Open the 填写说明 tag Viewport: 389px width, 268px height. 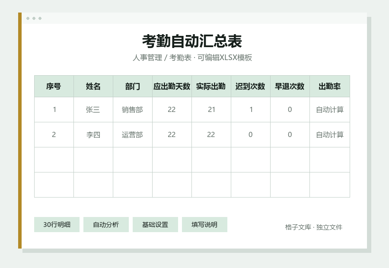coord(204,225)
